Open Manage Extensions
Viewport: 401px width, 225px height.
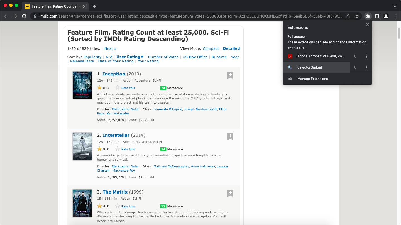pyautogui.click(x=327, y=79)
